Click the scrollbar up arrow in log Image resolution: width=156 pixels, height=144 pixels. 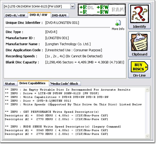tap(147, 90)
